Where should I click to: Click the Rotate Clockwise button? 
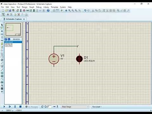pos(42,107)
